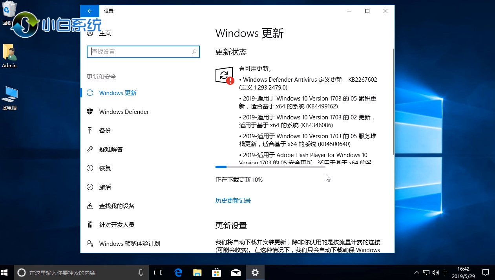Click the search magnifier in settings box
The width and height of the screenshot is (495, 280).
[x=194, y=52]
